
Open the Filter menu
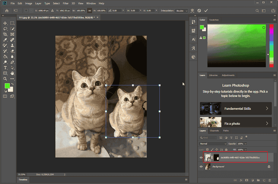[x=65, y=3]
